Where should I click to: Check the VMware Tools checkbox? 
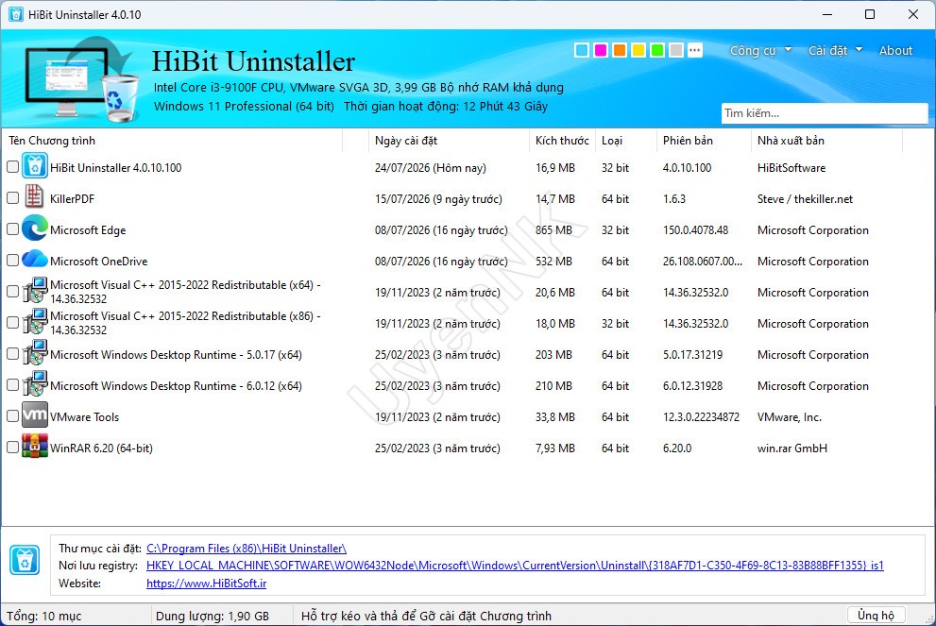[x=12, y=416]
